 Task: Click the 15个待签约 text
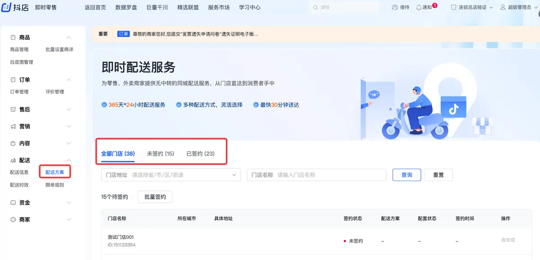[x=115, y=197]
